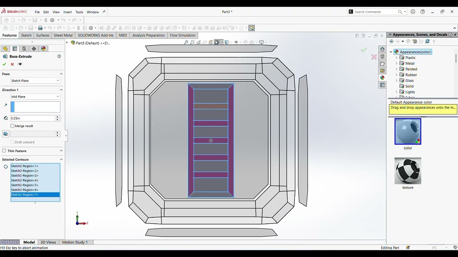This screenshot has height=257, width=458.
Task: Open the File menu
Action: pyautogui.click(x=37, y=12)
